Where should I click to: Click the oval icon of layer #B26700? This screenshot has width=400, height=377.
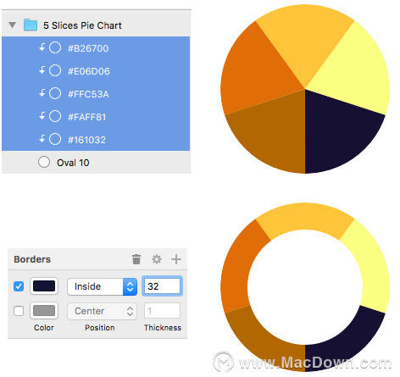tap(55, 47)
